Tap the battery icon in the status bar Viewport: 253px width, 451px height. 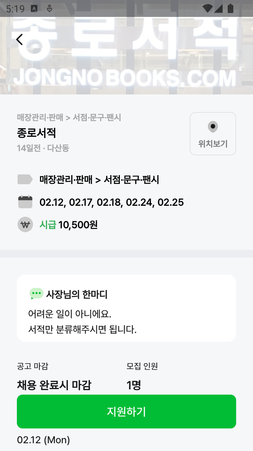(231, 9)
